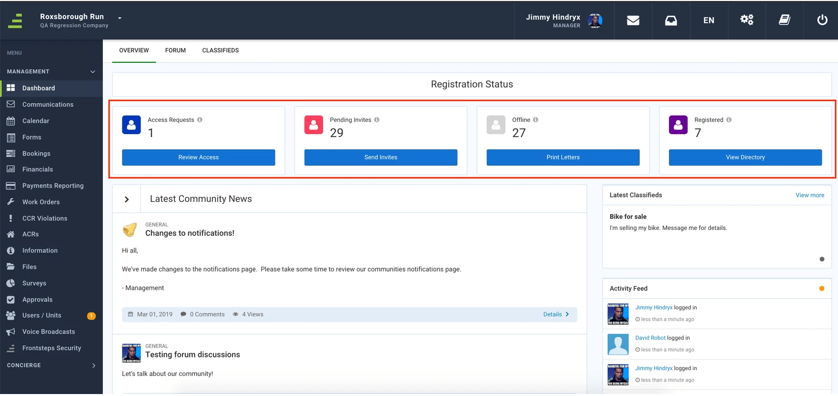Click the Review Access button
The width and height of the screenshot is (838, 396).
[x=198, y=157]
